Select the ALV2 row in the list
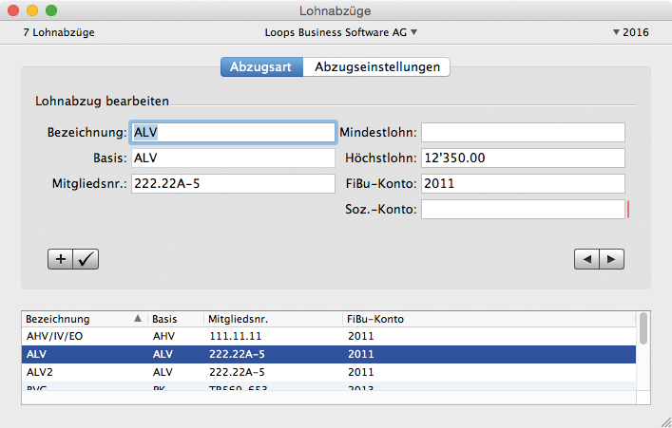The width and height of the screenshot is (672, 428). [329, 372]
